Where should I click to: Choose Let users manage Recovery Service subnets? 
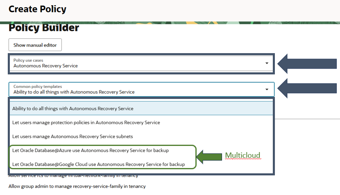click(141, 137)
